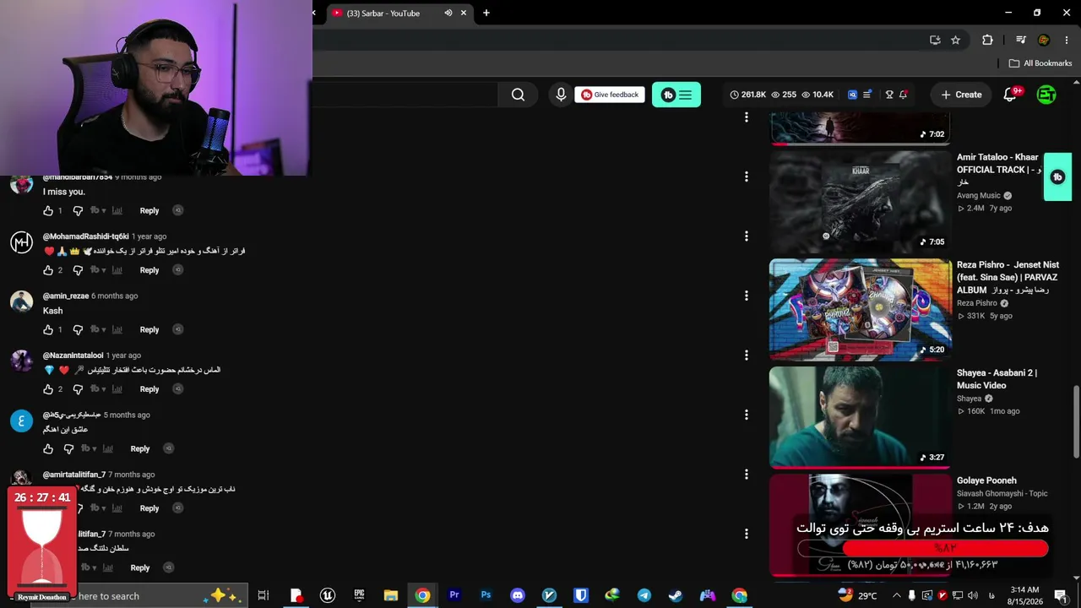
Task: Open Task View from the taskbar
Action: pyautogui.click(x=263, y=595)
